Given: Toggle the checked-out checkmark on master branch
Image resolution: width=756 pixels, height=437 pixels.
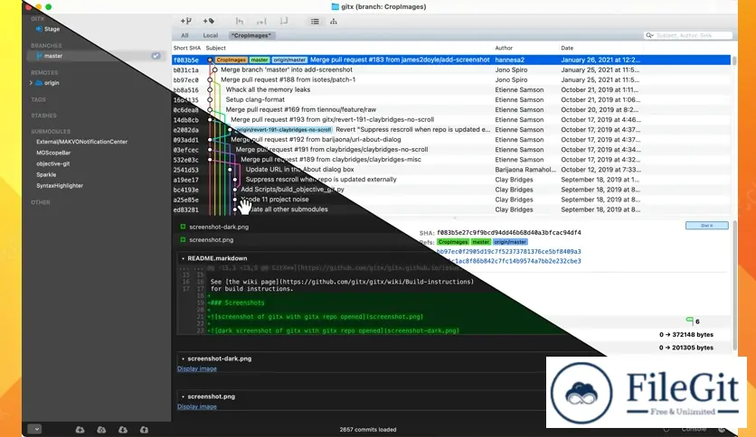Looking at the screenshot, I should point(156,56).
